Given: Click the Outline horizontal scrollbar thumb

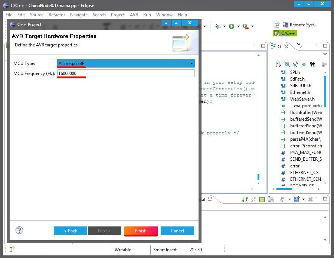Looking at the screenshot, I should point(284,189).
